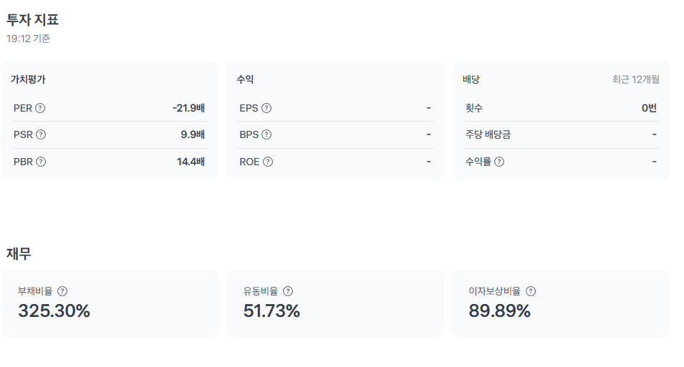Show help for 부채비율
Image resolution: width=684 pixels, height=367 pixels.
tap(62, 291)
